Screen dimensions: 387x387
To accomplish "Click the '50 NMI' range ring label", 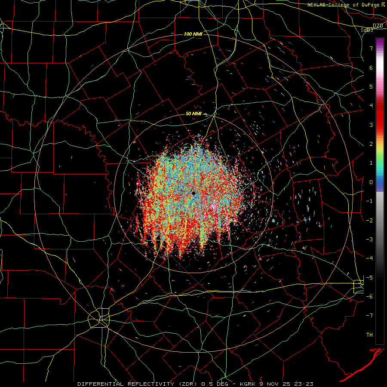I will click(x=193, y=114).
